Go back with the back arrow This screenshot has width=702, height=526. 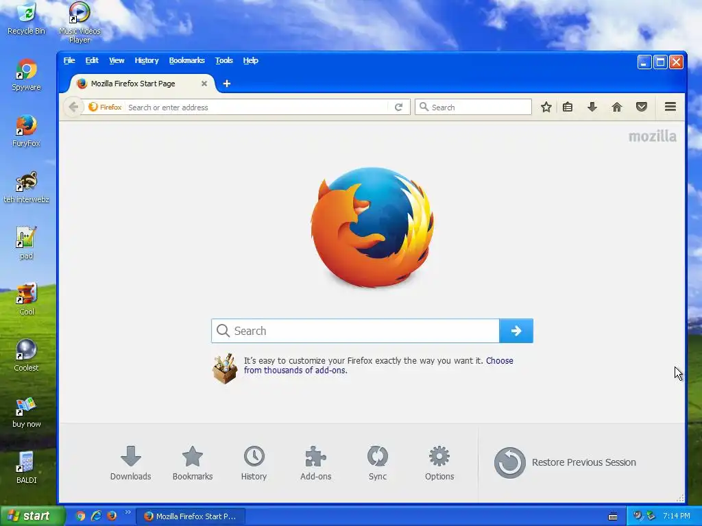pos(73,107)
